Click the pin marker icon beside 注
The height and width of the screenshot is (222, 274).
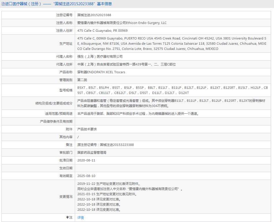(x=68, y=217)
